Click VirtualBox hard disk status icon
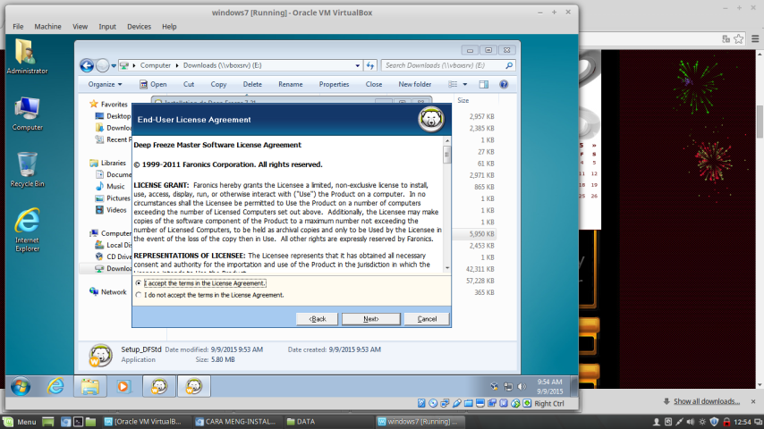This screenshot has height=429, width=764. tap(421, 403)
